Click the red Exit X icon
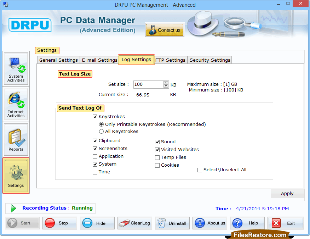Image resolution: width=310 pixels, height=239 pixels. click(276, 223)
